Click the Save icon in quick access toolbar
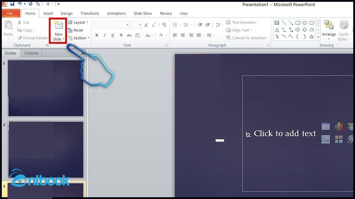The height and width of the screenshot is (199, 355). tap(12, 4)
